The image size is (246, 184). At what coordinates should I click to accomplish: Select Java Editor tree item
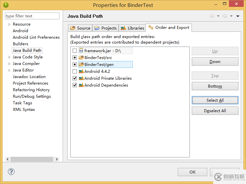23,70
